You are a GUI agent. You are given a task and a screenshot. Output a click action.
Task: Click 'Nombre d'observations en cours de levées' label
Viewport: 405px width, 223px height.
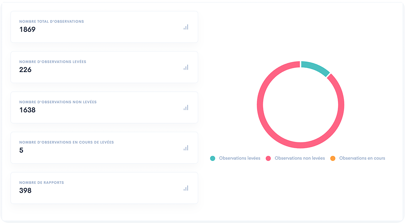pyautogui.click(x=66, y=142)
